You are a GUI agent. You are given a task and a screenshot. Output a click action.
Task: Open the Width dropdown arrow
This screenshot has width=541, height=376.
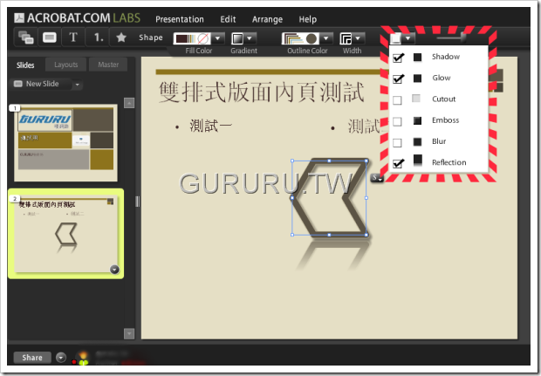358,38
